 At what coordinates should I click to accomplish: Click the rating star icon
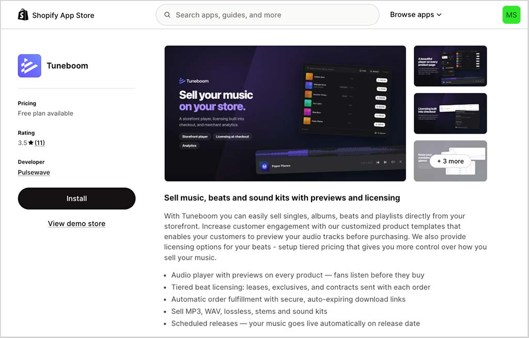pyautogui.click(x=31, y=143)
